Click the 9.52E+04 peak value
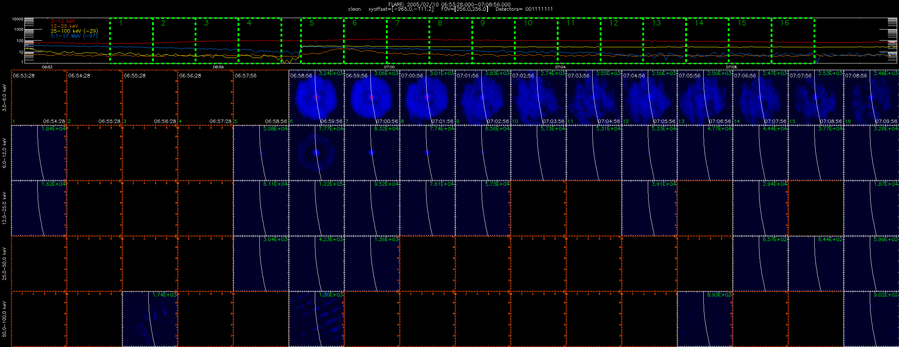Screen dimensions: 899x347 click(x=387, y=184)
